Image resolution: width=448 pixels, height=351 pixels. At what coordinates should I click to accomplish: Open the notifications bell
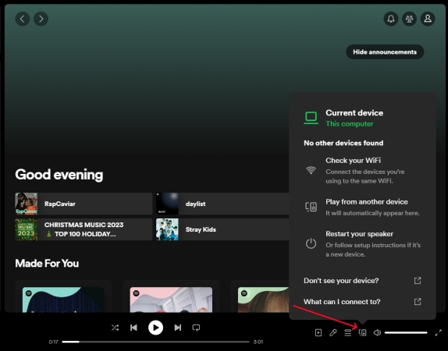[391, 19]
